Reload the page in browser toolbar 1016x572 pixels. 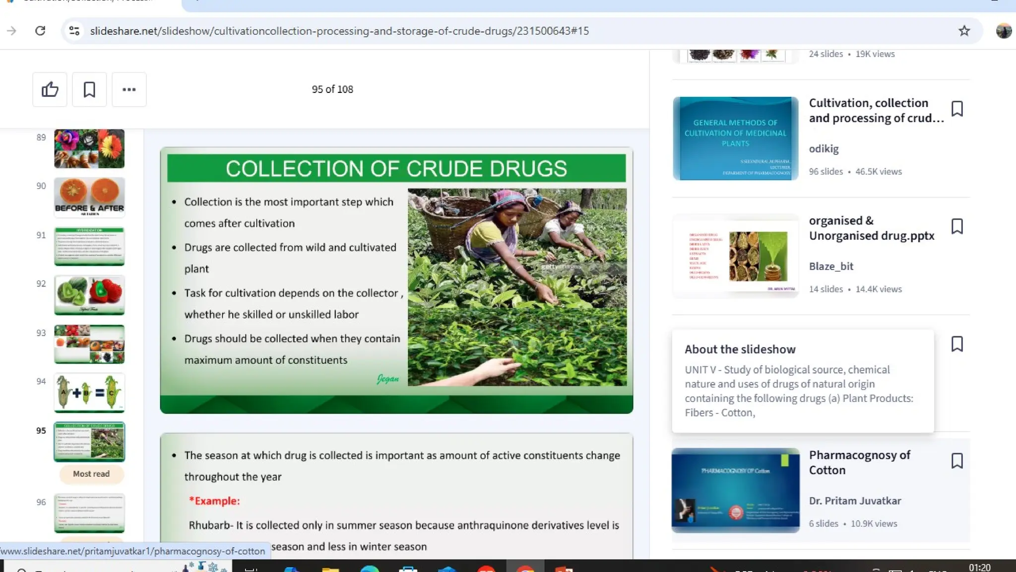click(40, 31)
